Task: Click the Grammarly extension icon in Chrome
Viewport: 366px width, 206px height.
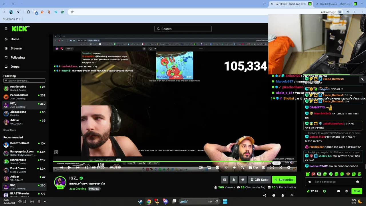Action: [x=63, y=12]
